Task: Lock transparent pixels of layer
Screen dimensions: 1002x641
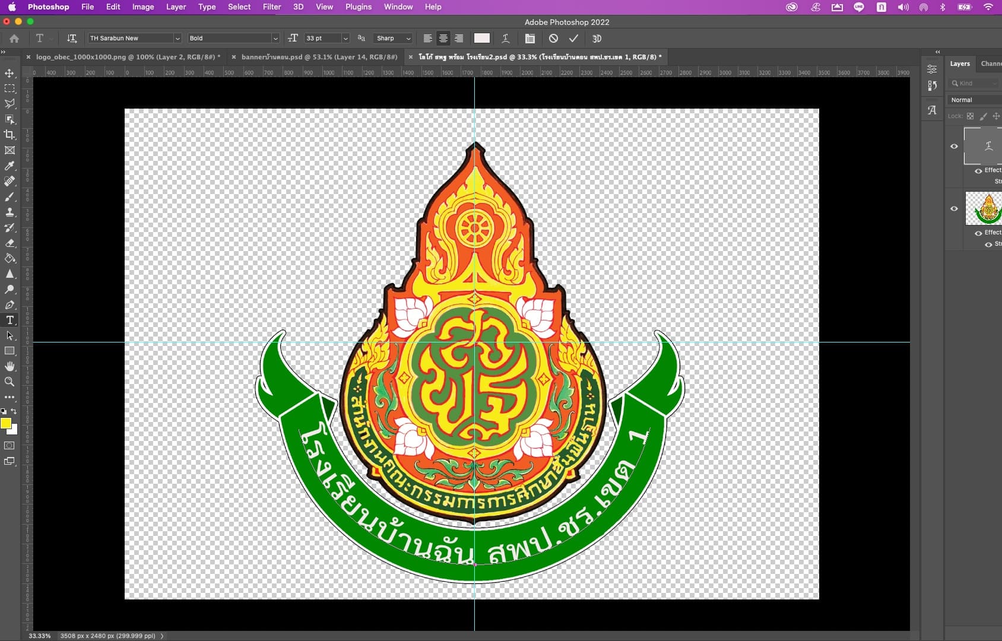Action: 970,116
